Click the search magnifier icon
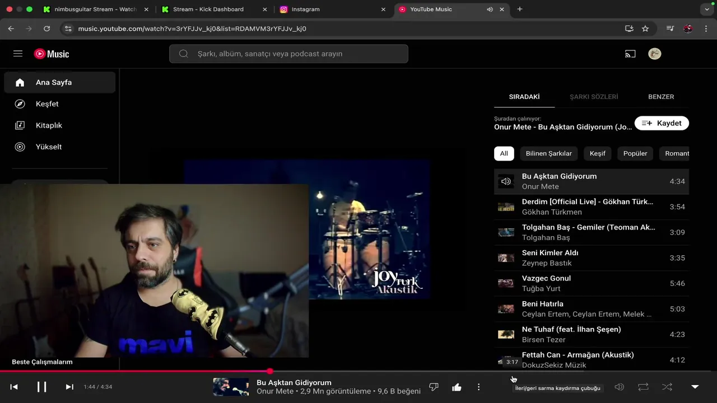717x403 pixels. tap(183, 54)
